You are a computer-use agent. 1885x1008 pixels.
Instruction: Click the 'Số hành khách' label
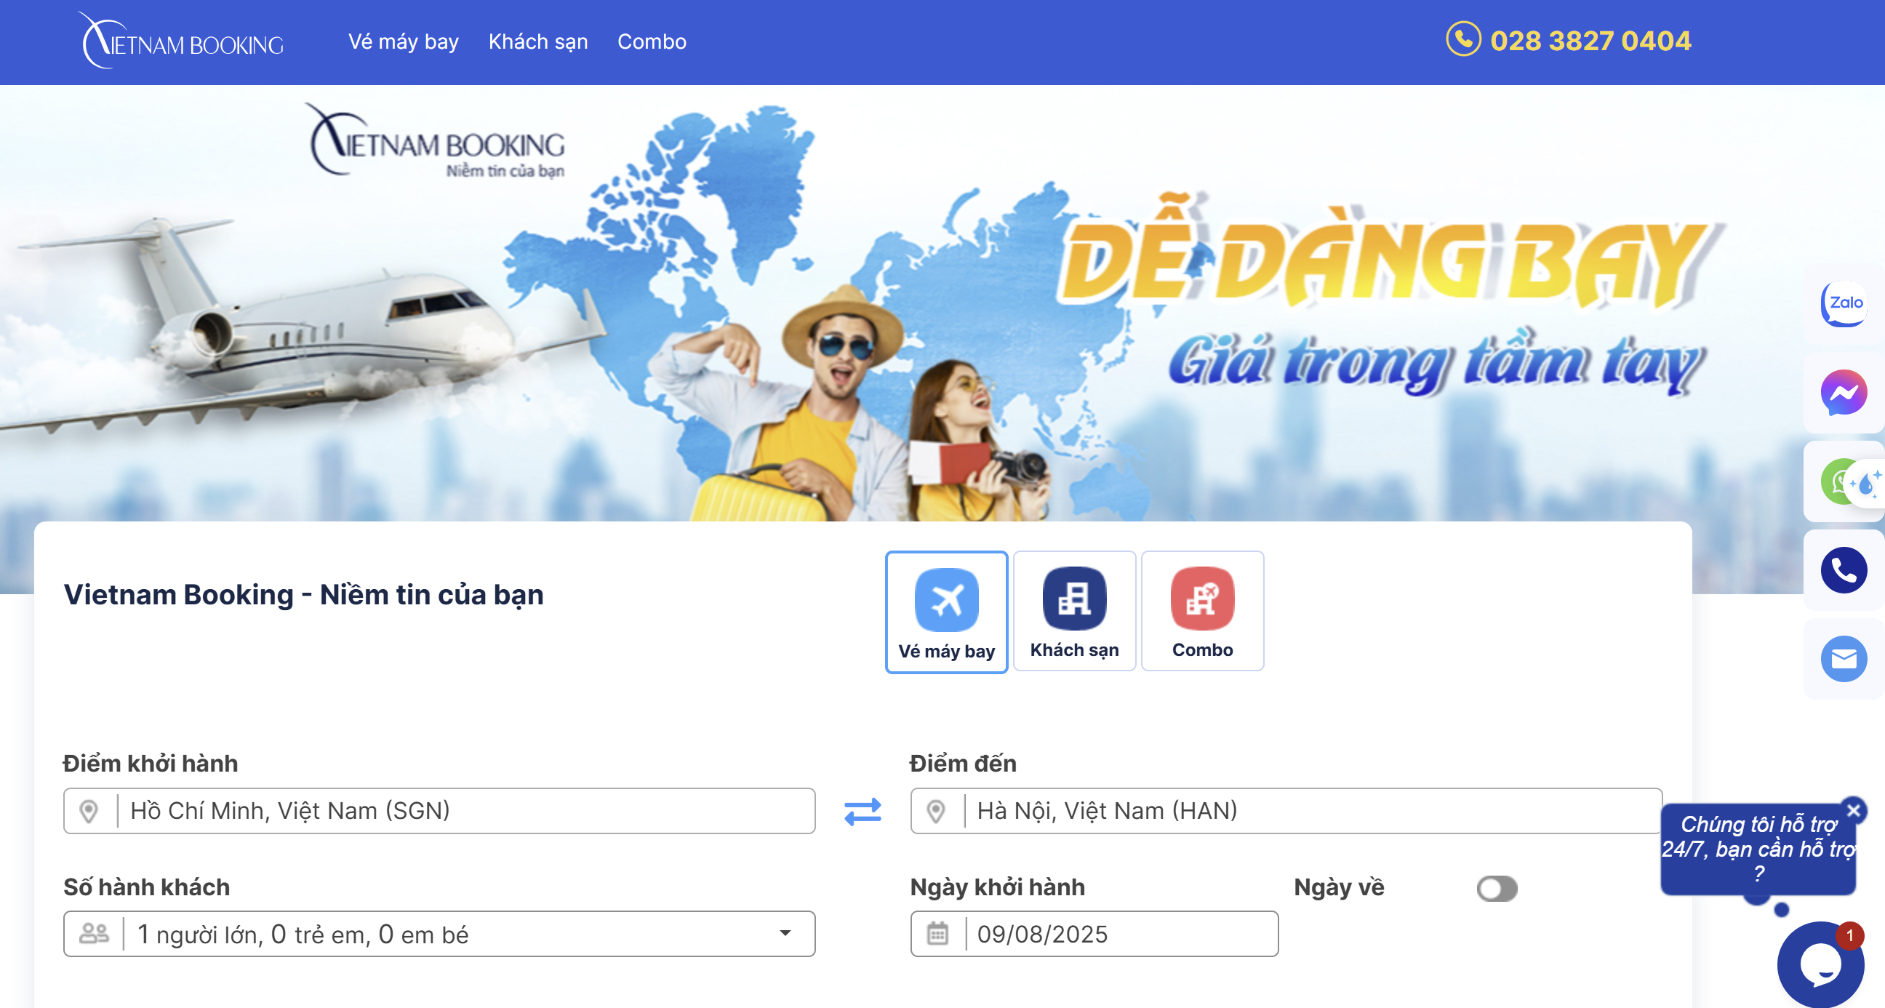click(x=146, y=888)
